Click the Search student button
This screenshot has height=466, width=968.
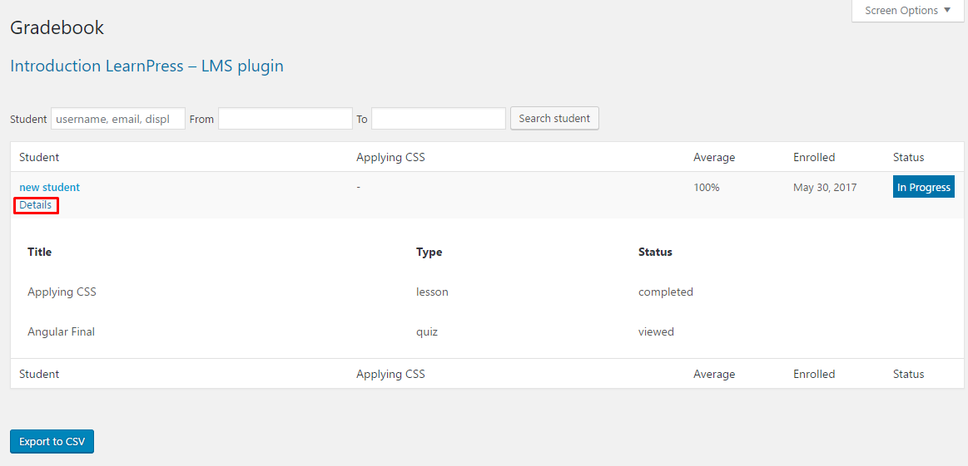pyautogui.click(x=554, y=118)
